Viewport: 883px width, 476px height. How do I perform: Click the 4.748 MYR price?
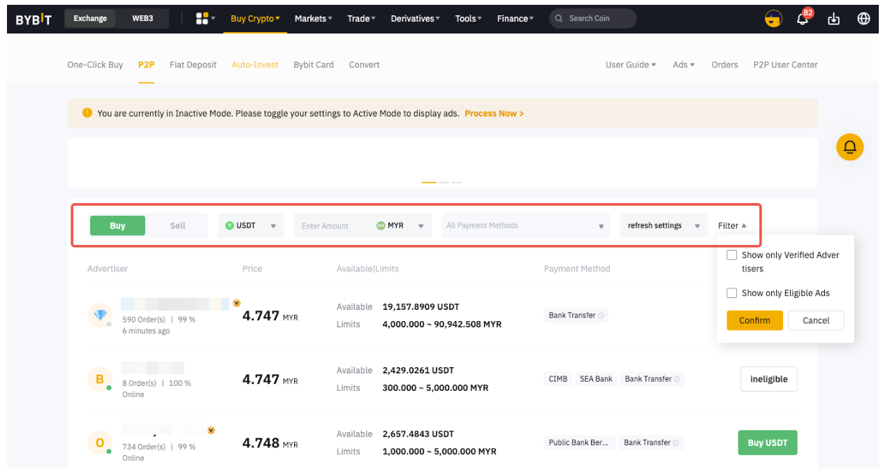[270, 443]
